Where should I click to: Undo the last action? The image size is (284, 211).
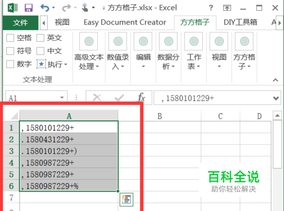coord(45,8)
